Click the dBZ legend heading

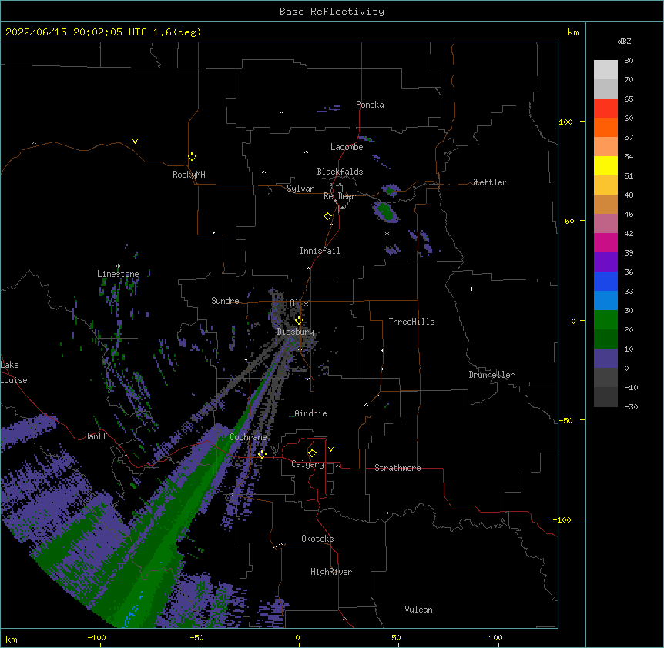point(624,41)
